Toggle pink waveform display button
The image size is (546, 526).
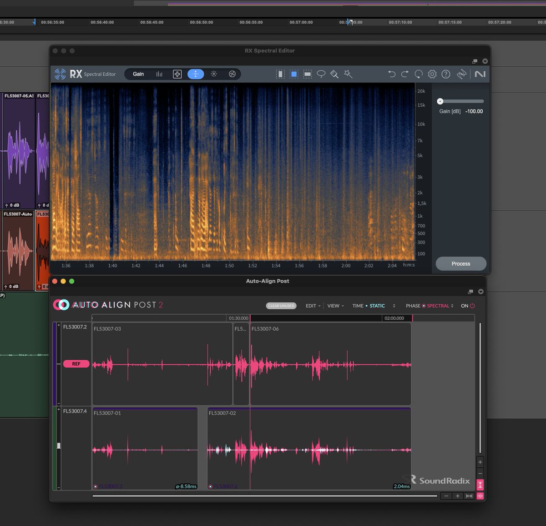tap(480, 496)
